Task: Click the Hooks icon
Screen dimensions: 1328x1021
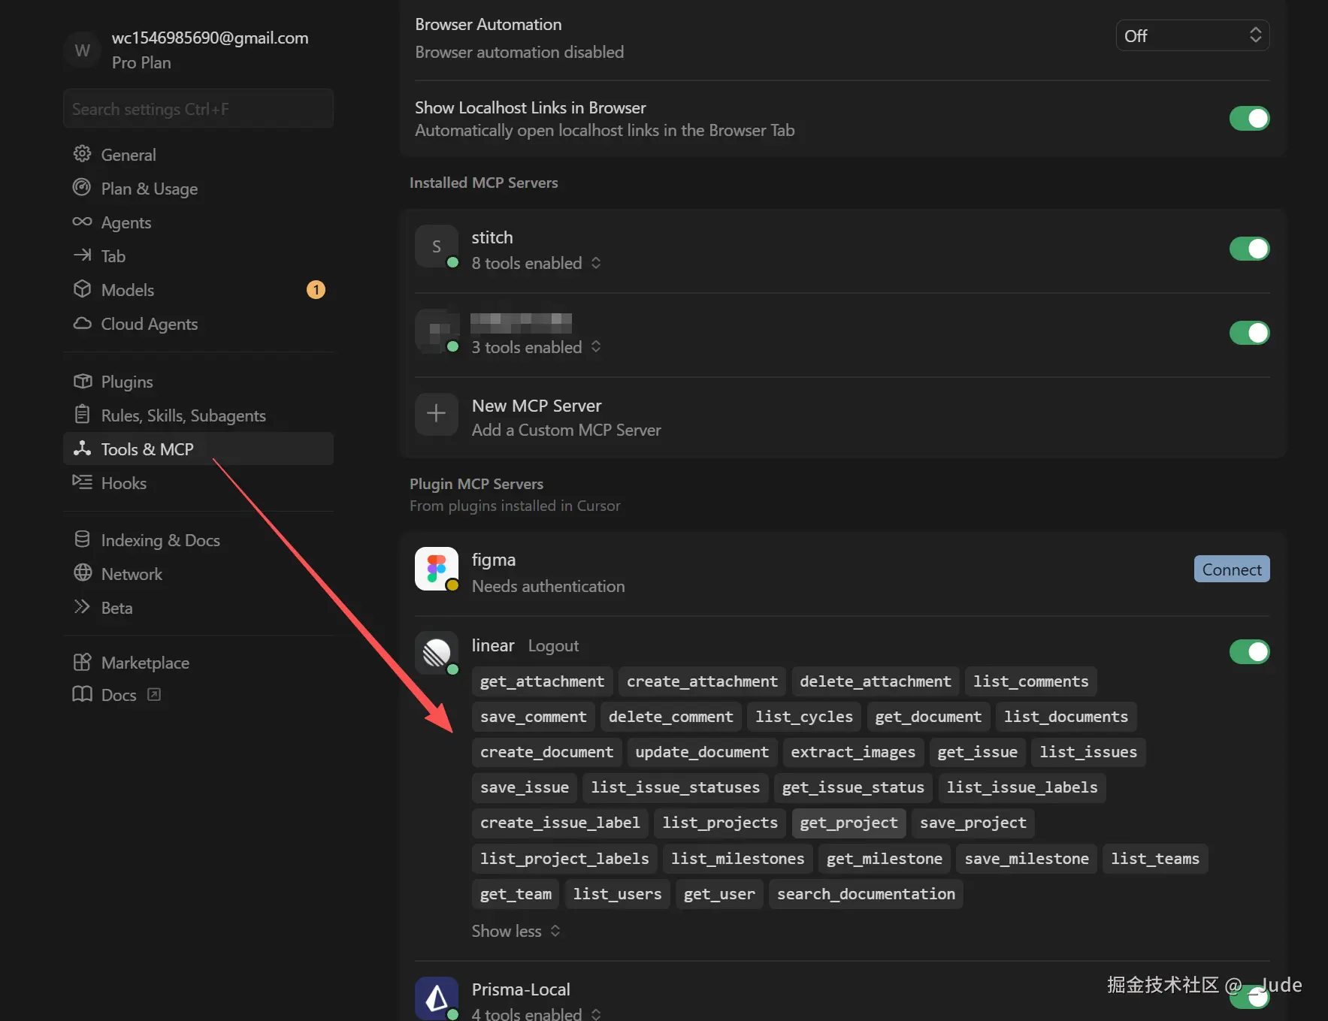Action: 82,482
